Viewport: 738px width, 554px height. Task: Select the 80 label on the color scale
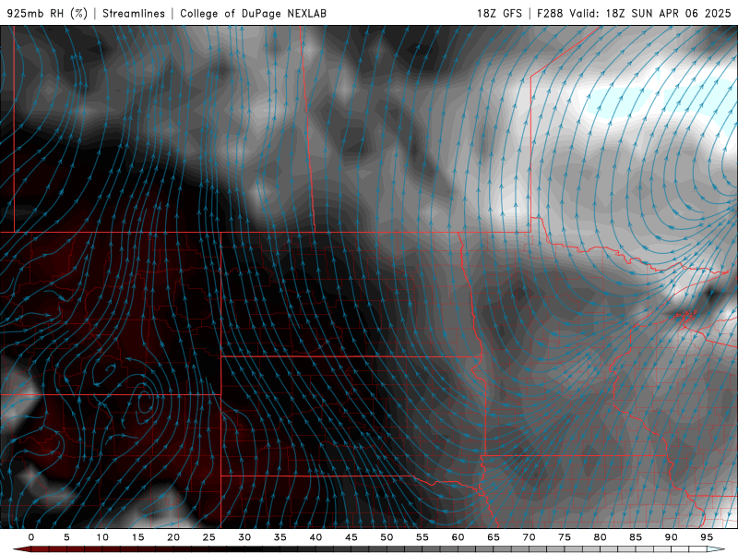point(601,537)
